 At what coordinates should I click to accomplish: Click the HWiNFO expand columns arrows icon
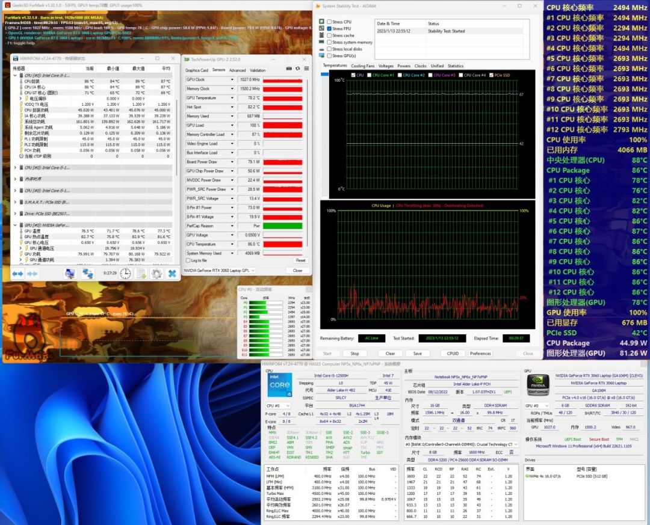[17, 274]
